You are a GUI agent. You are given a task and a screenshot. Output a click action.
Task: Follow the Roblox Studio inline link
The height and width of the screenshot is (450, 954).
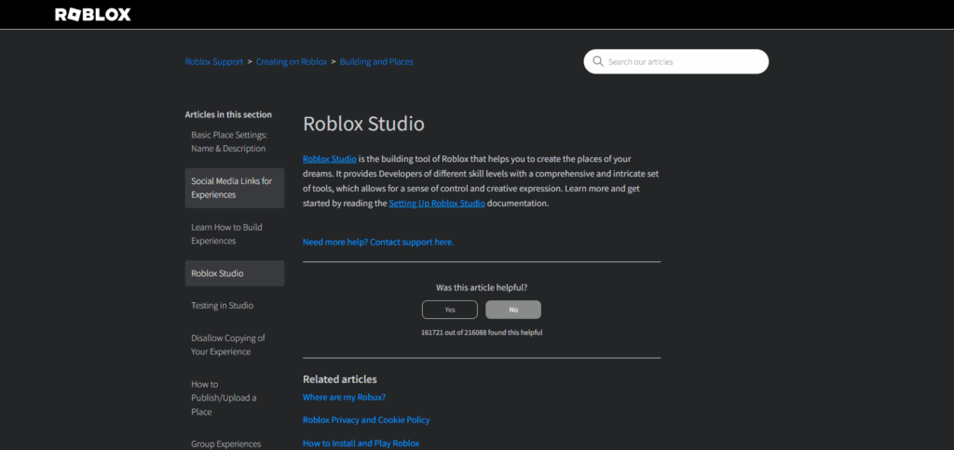(x=330, y=159)
